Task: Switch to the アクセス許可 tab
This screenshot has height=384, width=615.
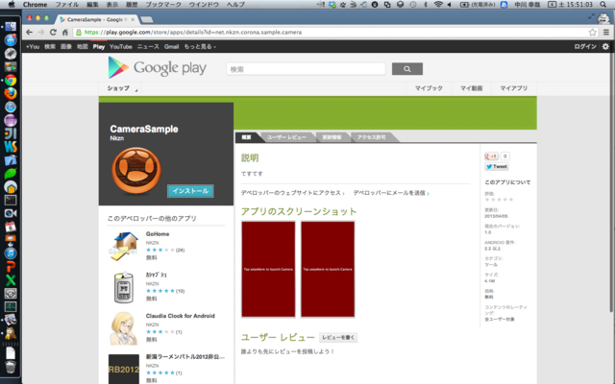Action: (x=372, y=137)
